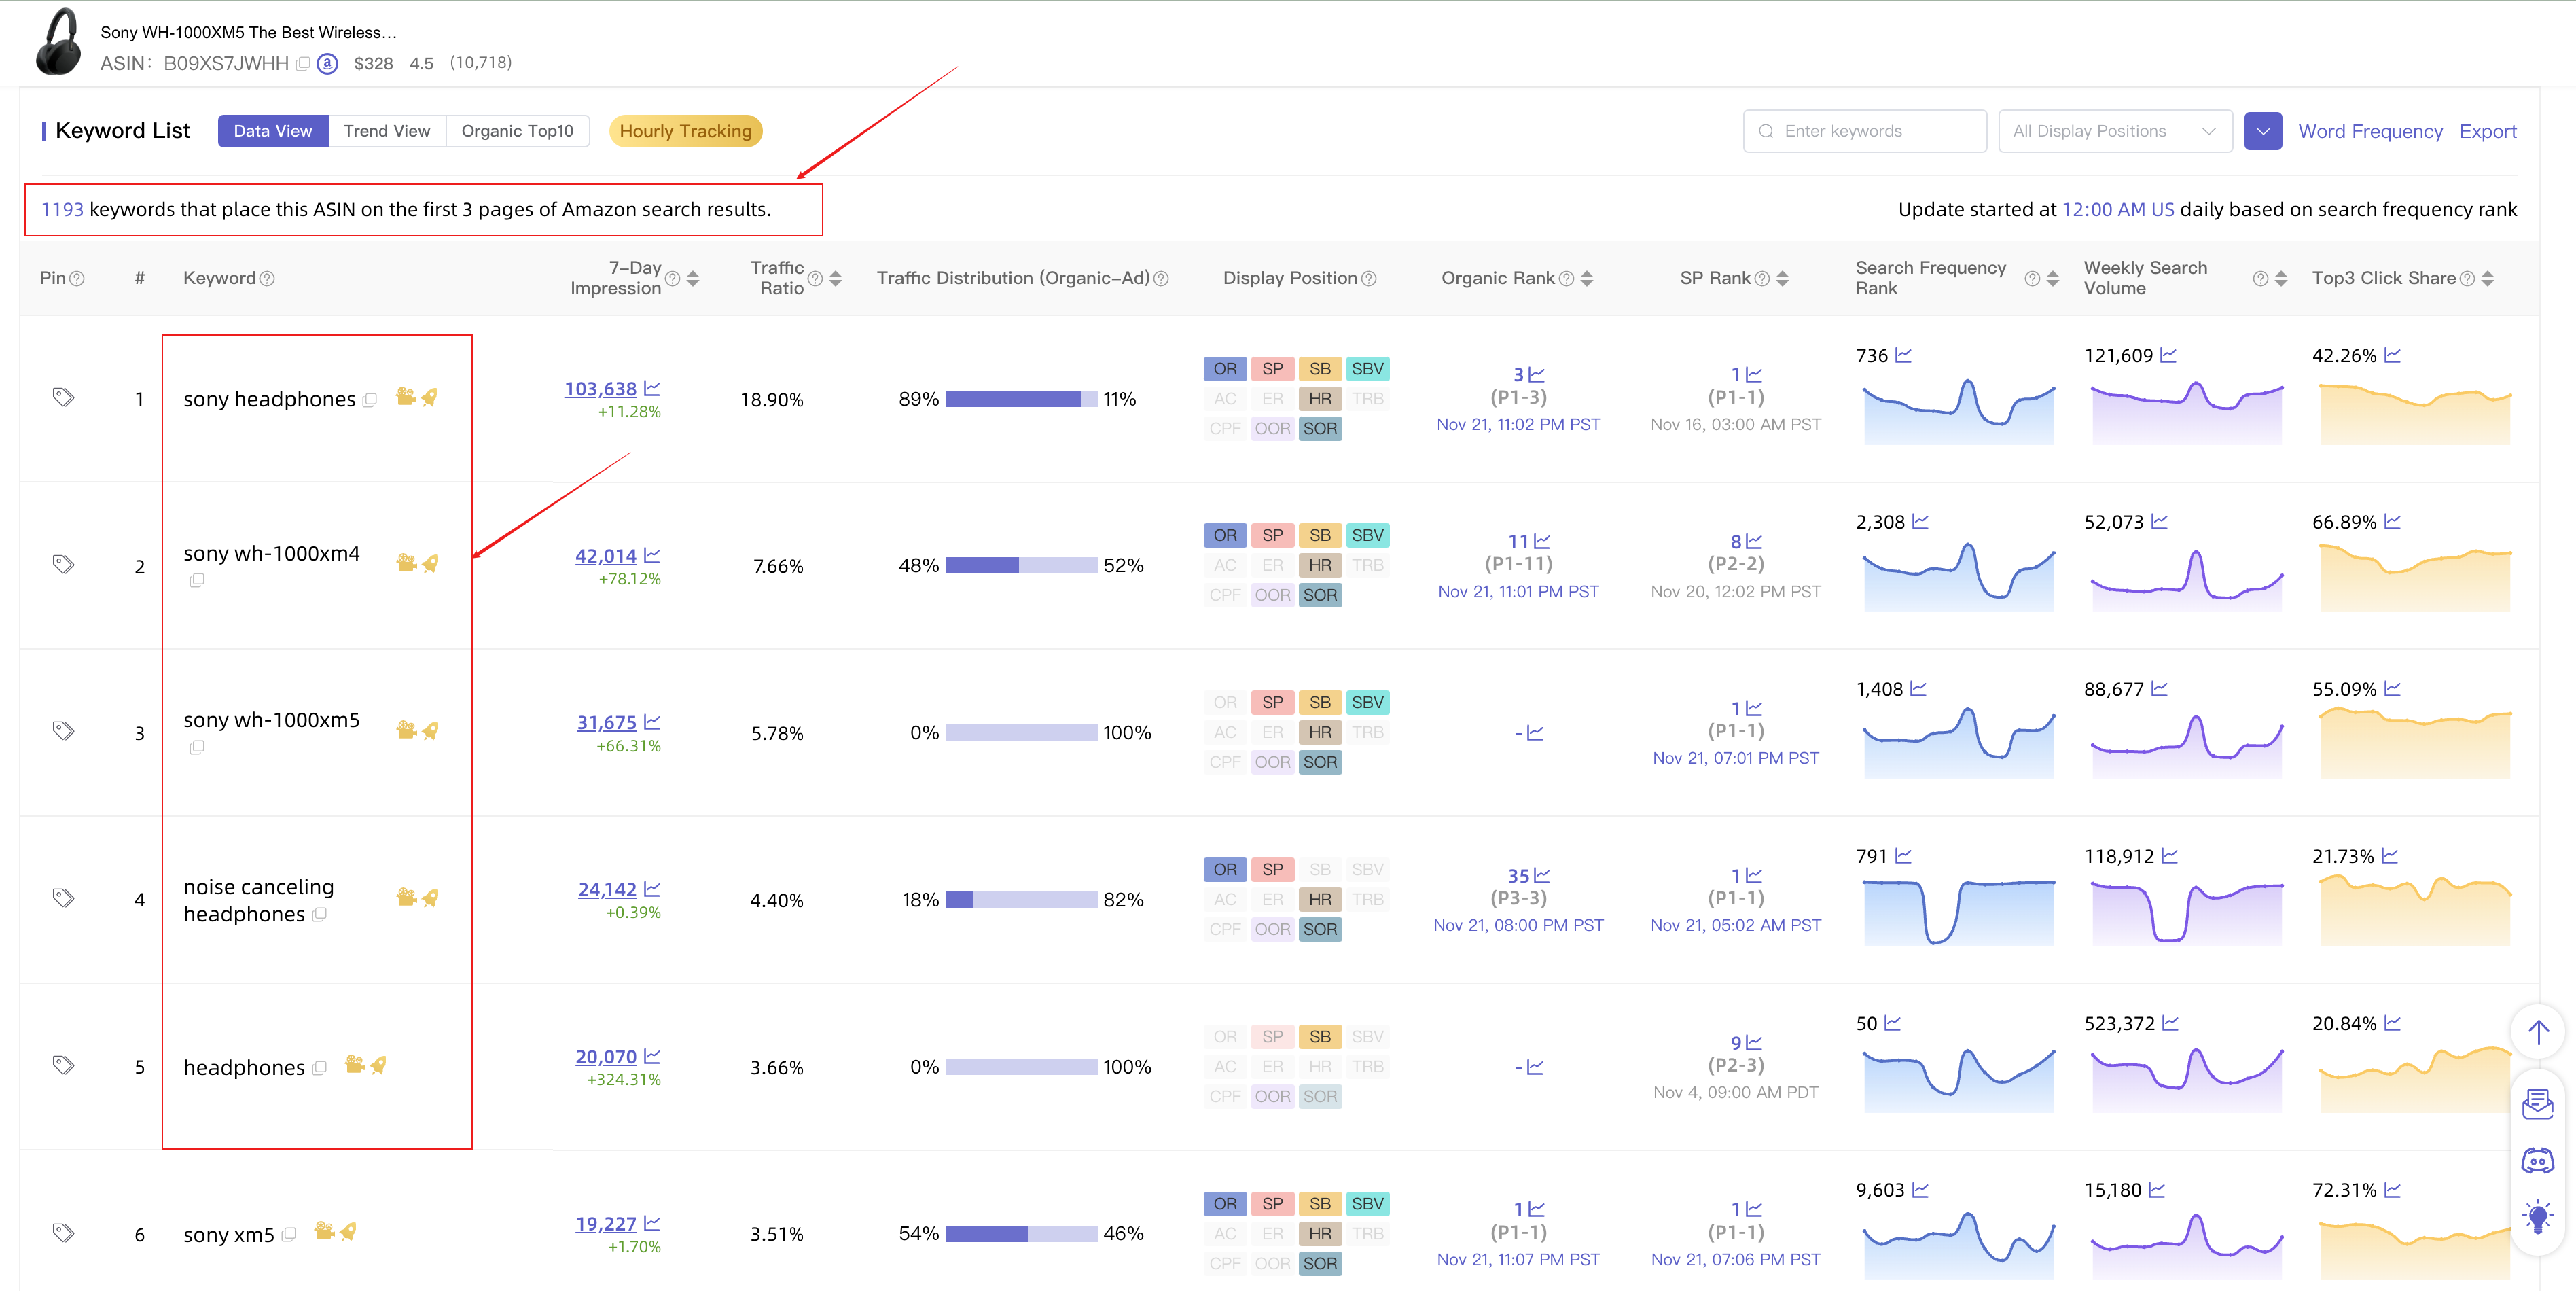
Task: Click the pin tag icon for 'sony xm5'
Action: [63, 1232]
